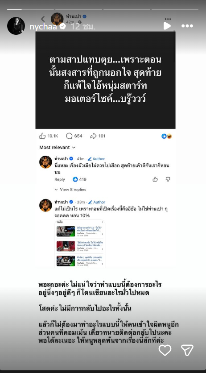This screenshot has height=373, width=206.
Task: Jump to the second story progress segment
Action: (78, 10)
